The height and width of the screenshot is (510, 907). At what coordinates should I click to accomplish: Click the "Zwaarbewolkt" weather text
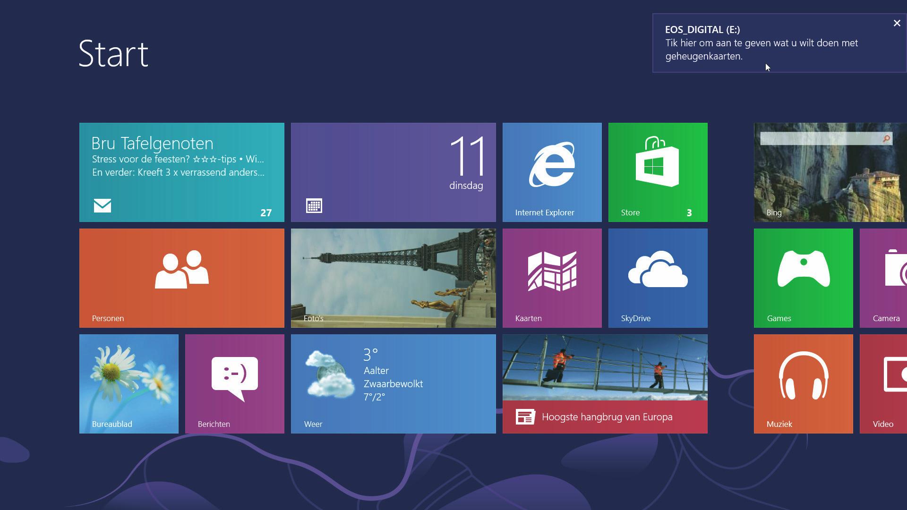coord(393,384)
